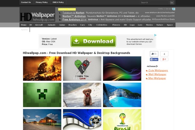This screenshot has width=195, height=130.
Task: Go to the Home menu item
Action: pos(24,25)
